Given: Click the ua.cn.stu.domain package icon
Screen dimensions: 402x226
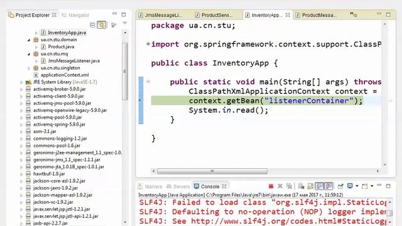Looking at the screenshot, I should [x=36, y=40].
